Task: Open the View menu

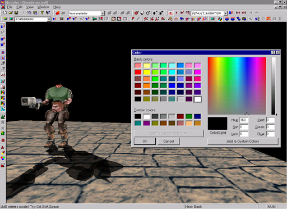Action: click(x=30, y=7)
